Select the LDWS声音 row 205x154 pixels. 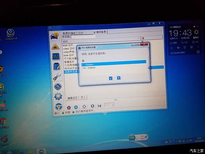click(x=70, y=52)
